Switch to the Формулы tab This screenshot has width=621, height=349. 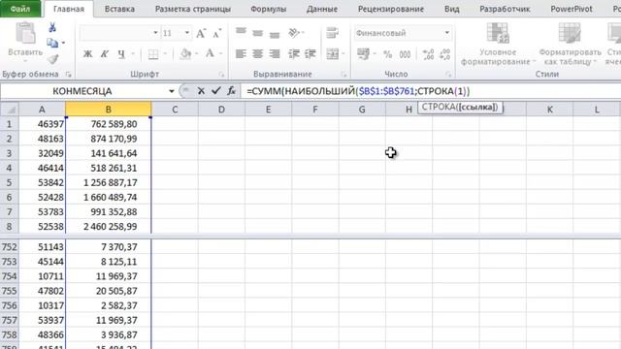[268, 9]
